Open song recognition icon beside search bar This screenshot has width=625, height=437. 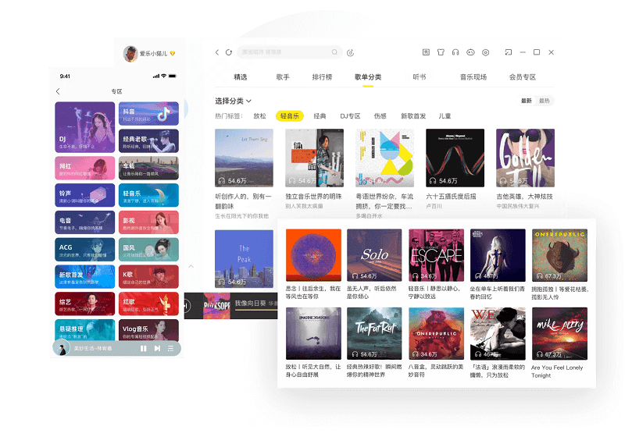point(350,52)
